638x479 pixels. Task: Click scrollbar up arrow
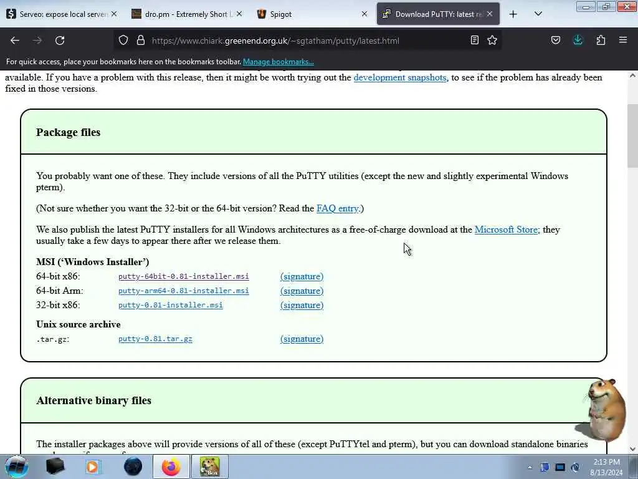(x=632, y=75)
